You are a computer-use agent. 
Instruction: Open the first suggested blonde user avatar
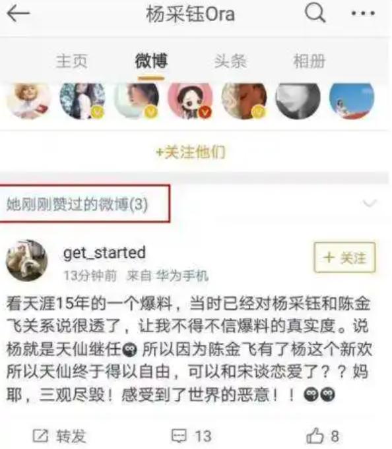click(x=28, y=100)
